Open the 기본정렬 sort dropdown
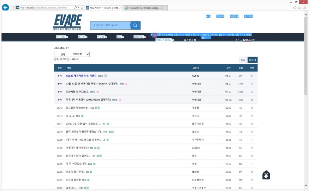Image resolution: width=309 pixels, height=191 pixels. 81,54
